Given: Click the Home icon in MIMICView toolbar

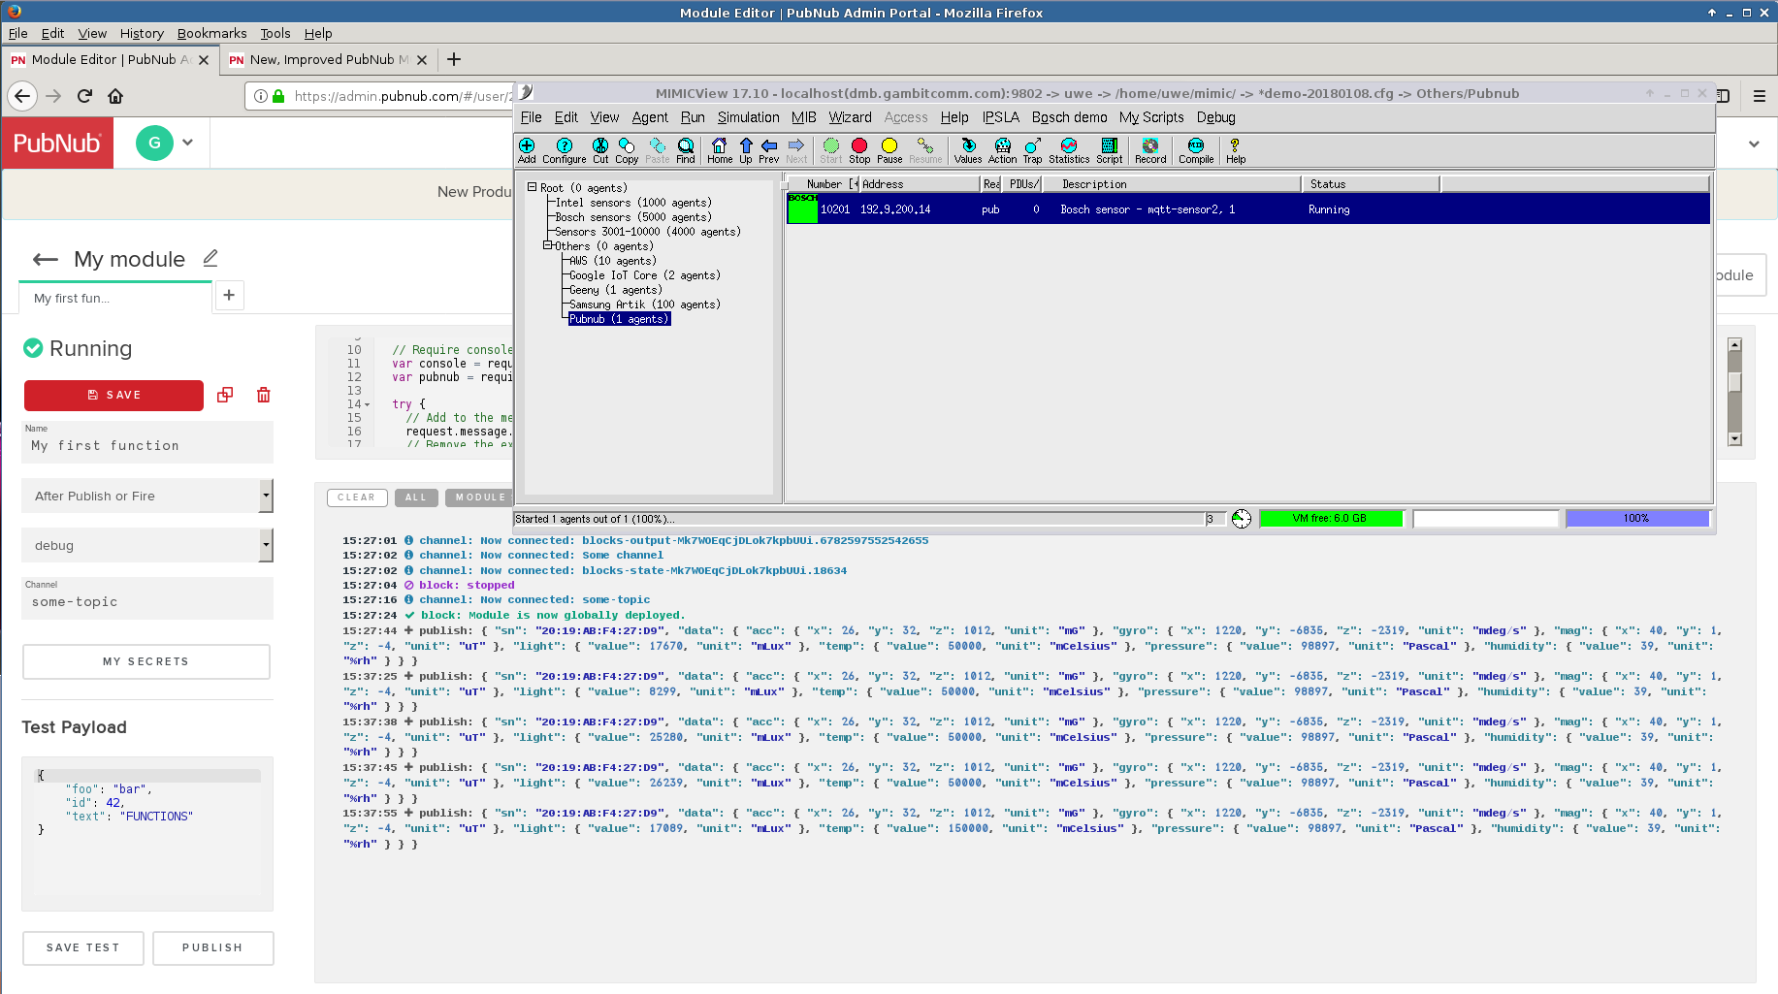Looking at the screenshot, I should [x=720, y=150].
